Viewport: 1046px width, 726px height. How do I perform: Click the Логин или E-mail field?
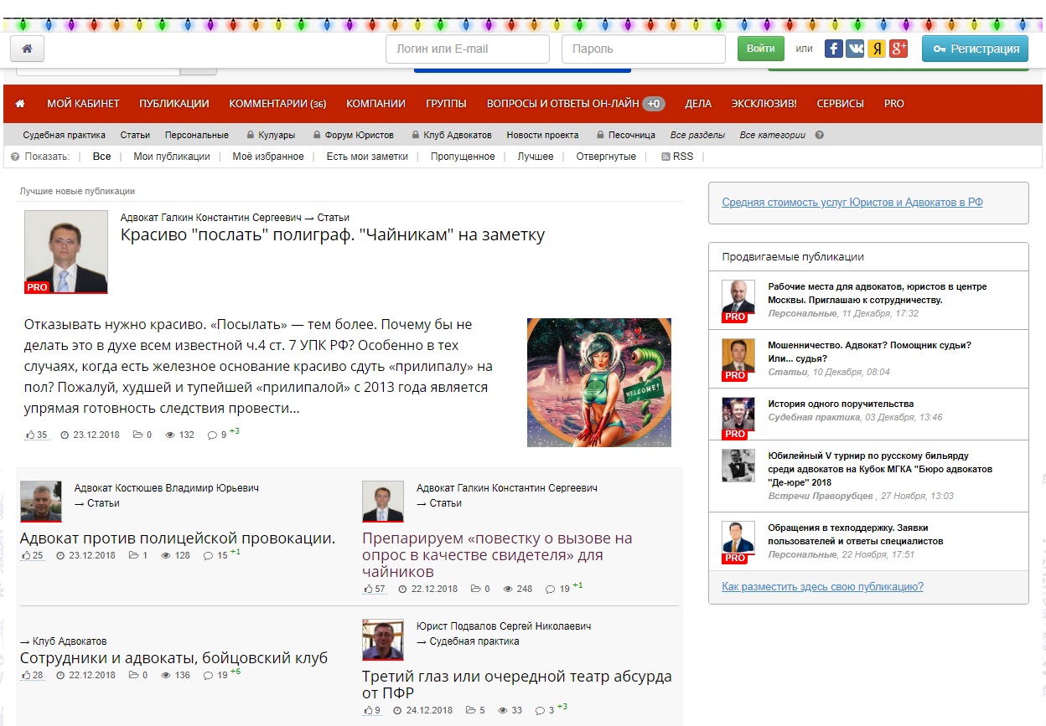(467, 49)
